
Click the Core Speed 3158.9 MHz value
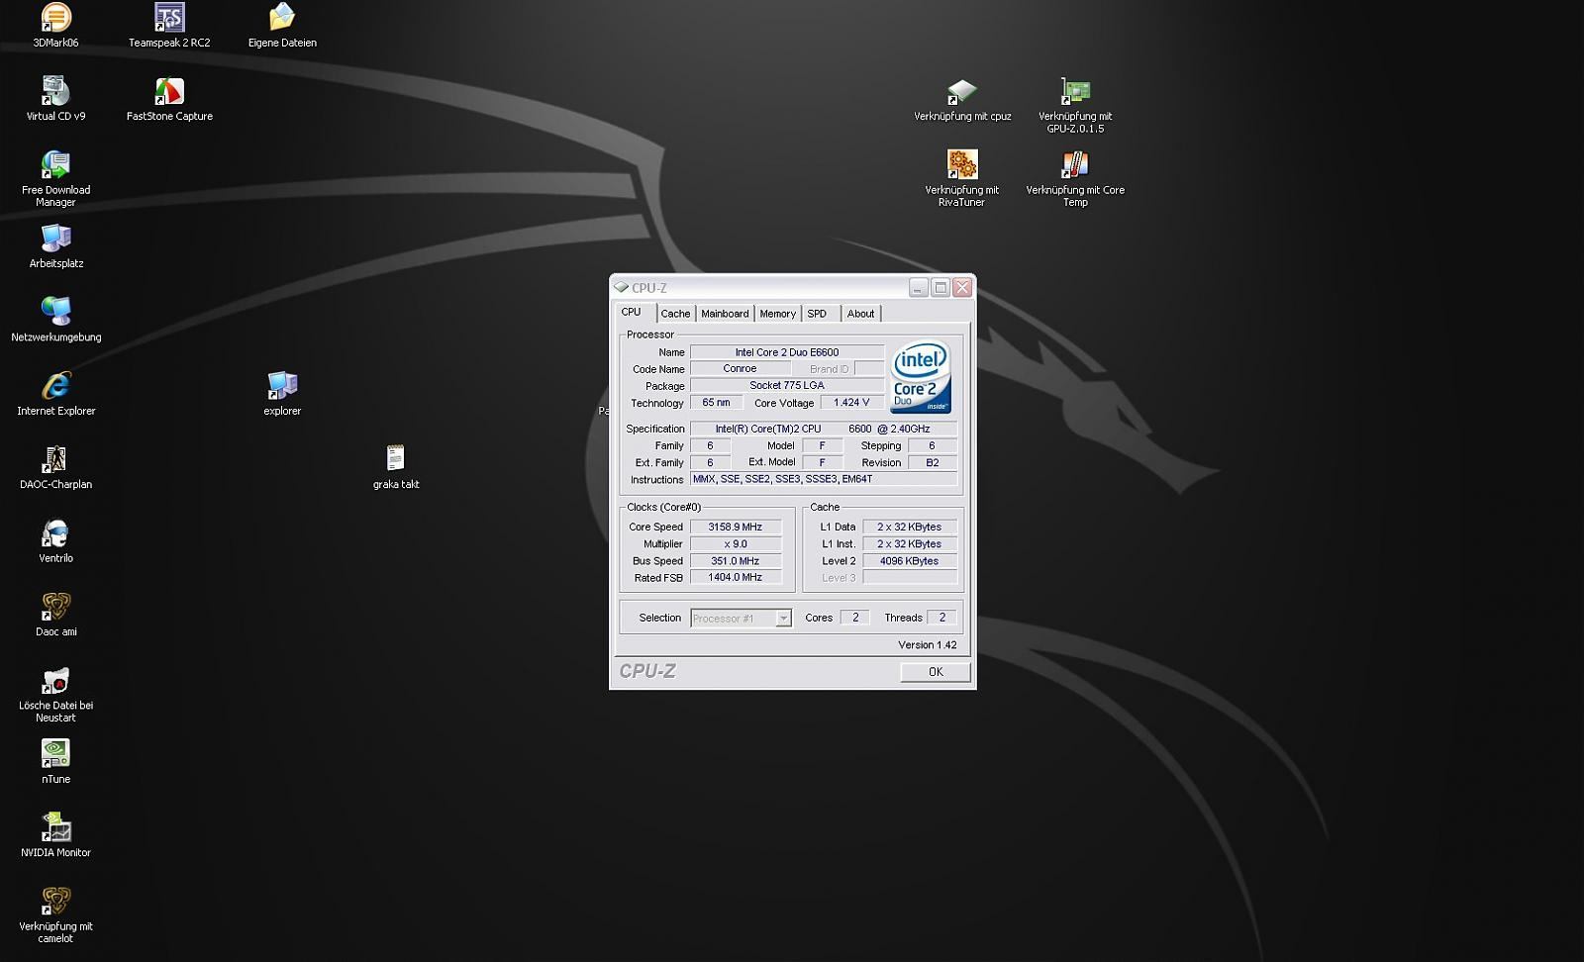click(x=736, y=527)
